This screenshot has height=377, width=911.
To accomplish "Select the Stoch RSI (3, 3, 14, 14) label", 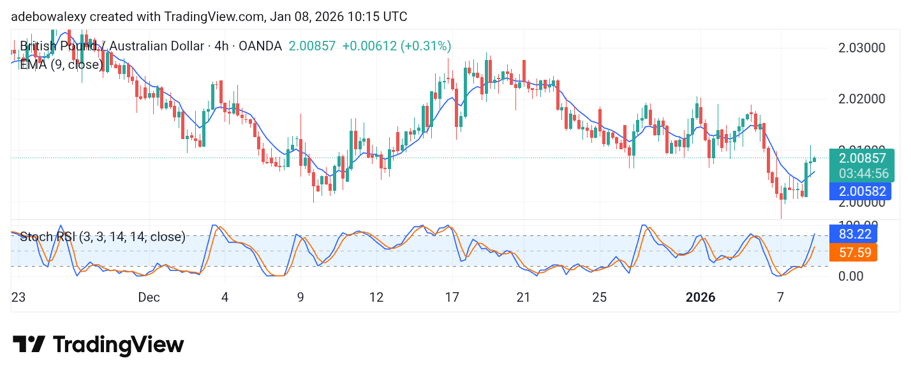I will click(x=102, y=237).
